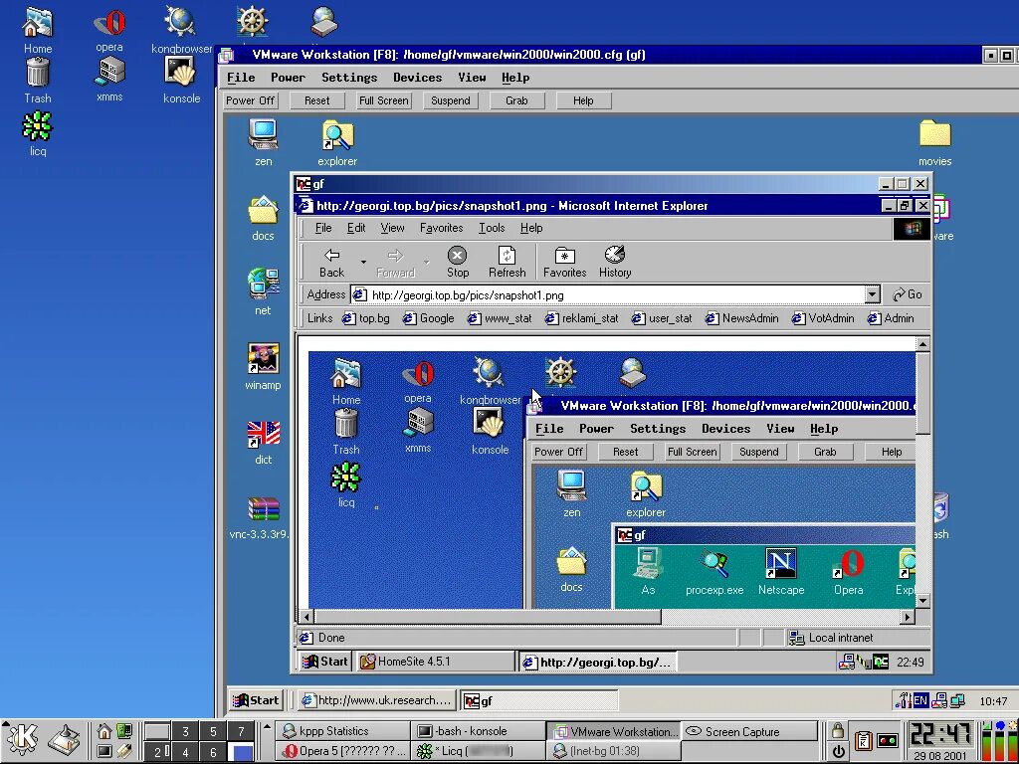Image resolution: width=1019 pixels, height=764 pixels.
Task: Click Power Off in outer VMware toolbar
Action: coord(250,100)
